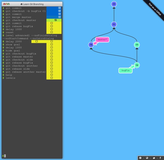Click the 'help' command line
Screen dimensions: 164x160
click(x=9, y=75)
